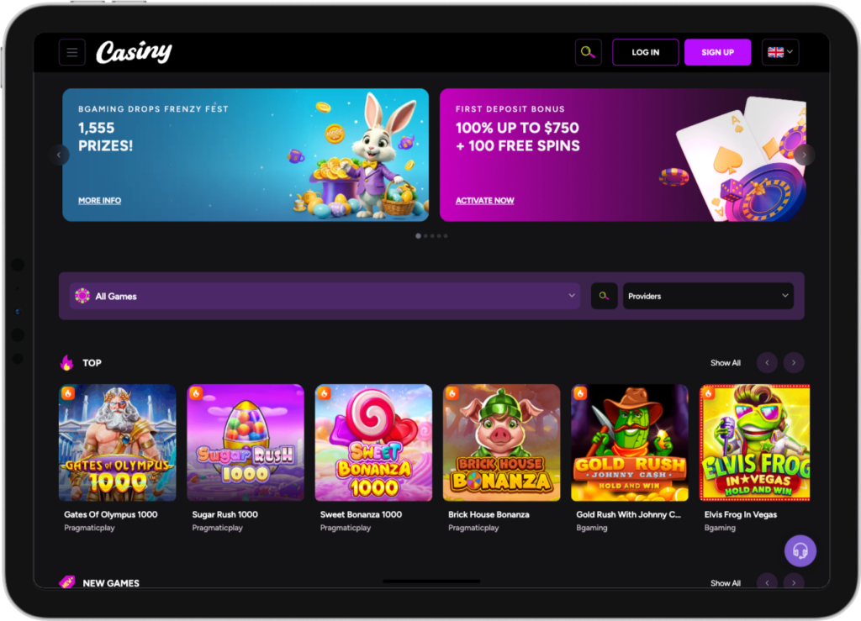861x621 pixels.
Task: Expand the language flag dropdown
Action: [x=780, y=53]
